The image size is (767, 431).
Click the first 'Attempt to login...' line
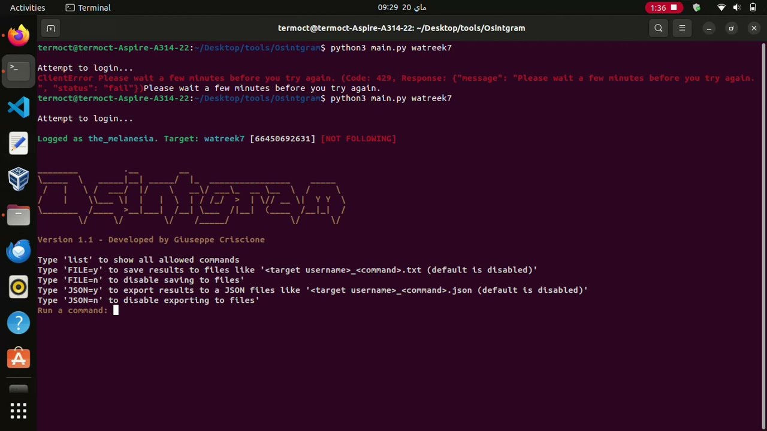(85, 68)
